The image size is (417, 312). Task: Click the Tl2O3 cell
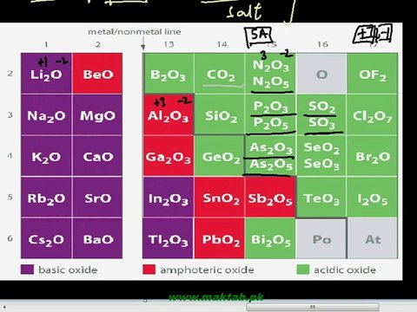[x=169, y=238]
